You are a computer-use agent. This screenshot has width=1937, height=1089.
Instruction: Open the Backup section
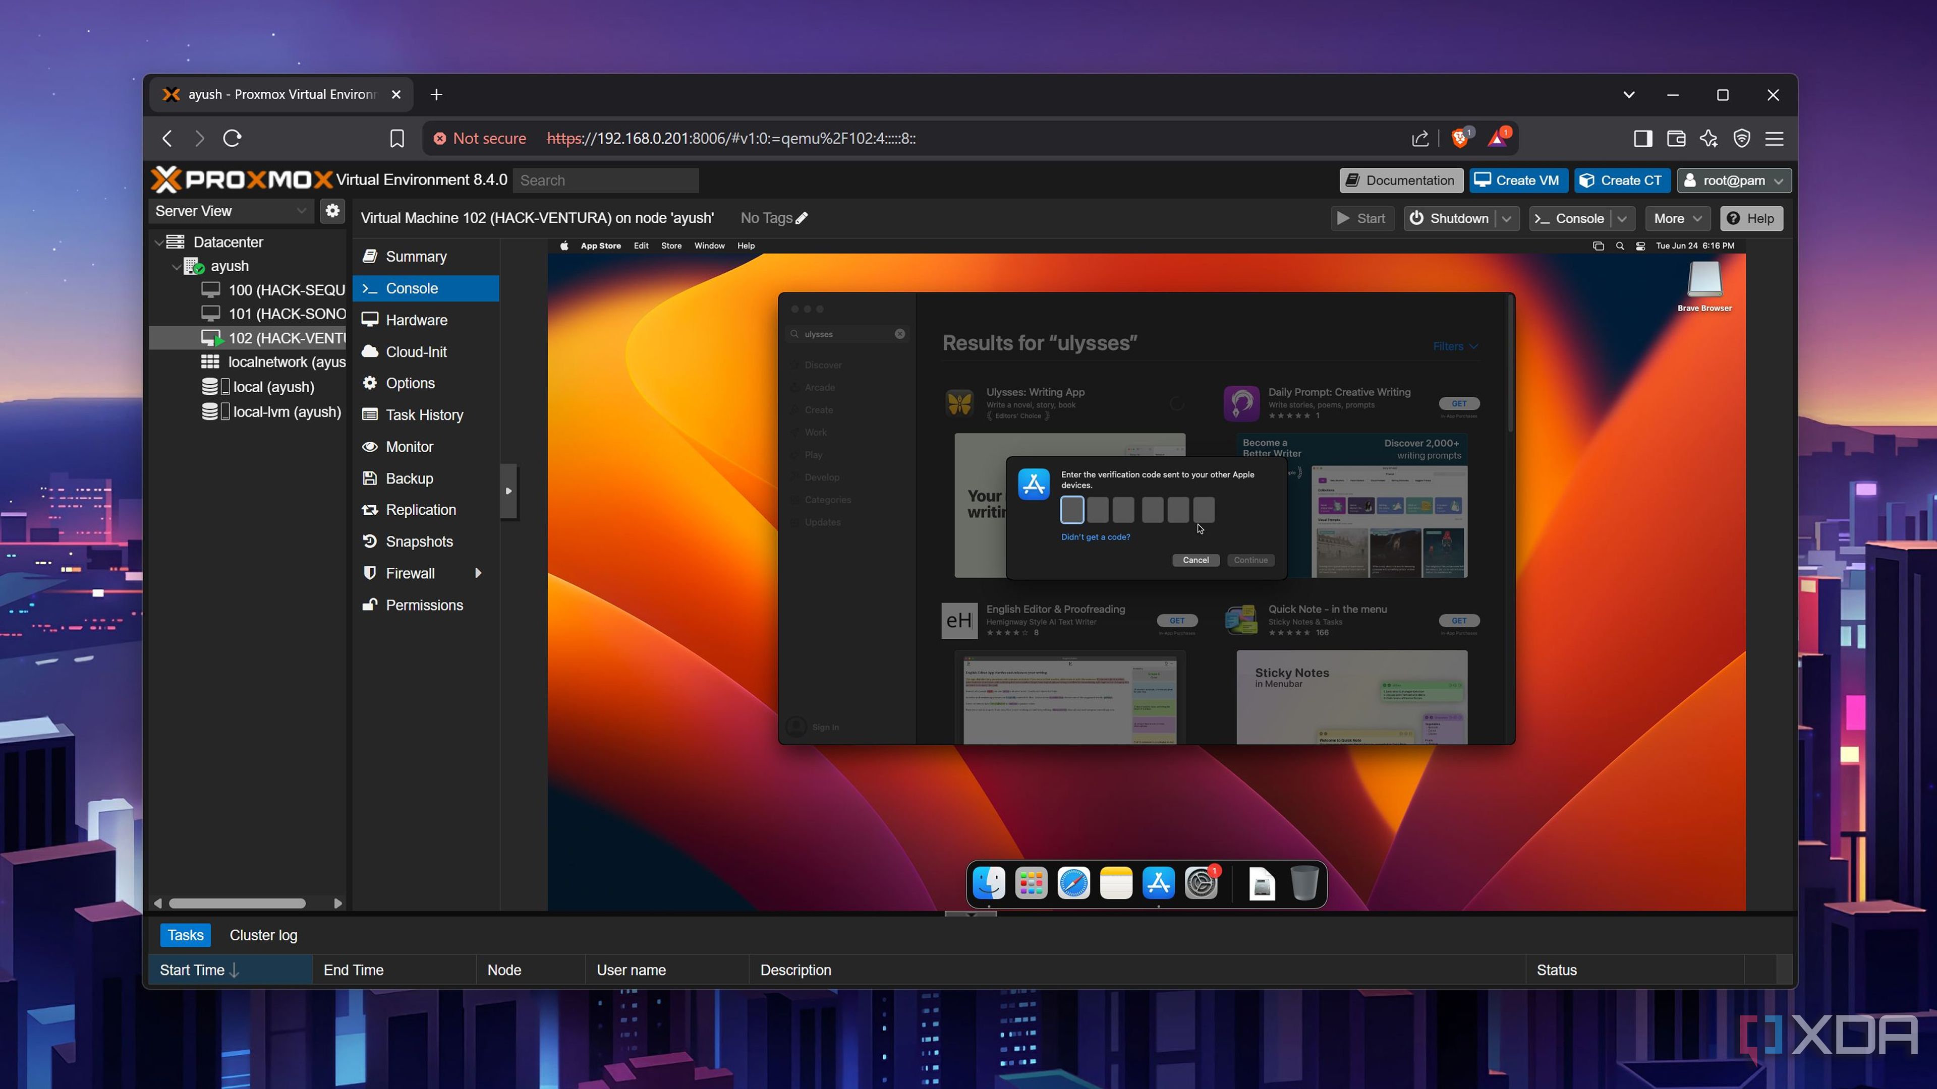point(426,479)
